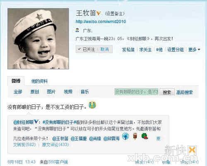This screenshot has height=166, width=207.
Task: Click the post search input field
Action: 136,92
